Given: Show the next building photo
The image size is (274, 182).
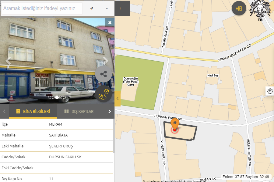Looking at the screenshot, I should tap(106, 60).
